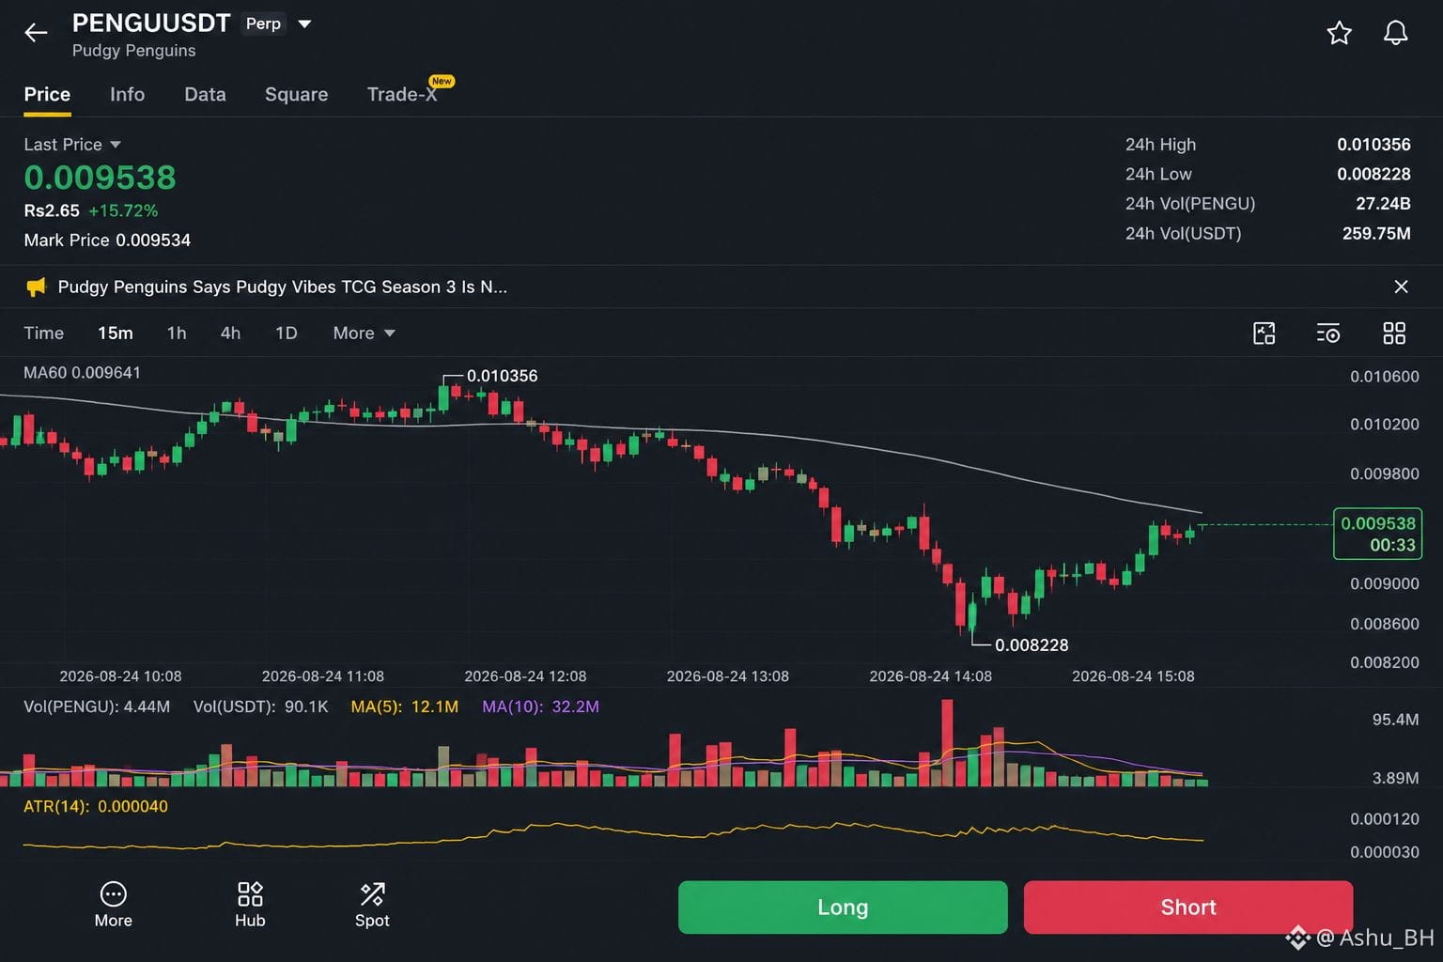Click the PENGUUSDT symbol title
The height and width of the screenshot is (962, 1443).
tap(151, 23)
